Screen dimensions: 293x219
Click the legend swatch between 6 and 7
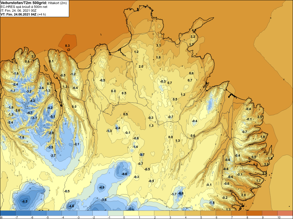click(223, 213)
